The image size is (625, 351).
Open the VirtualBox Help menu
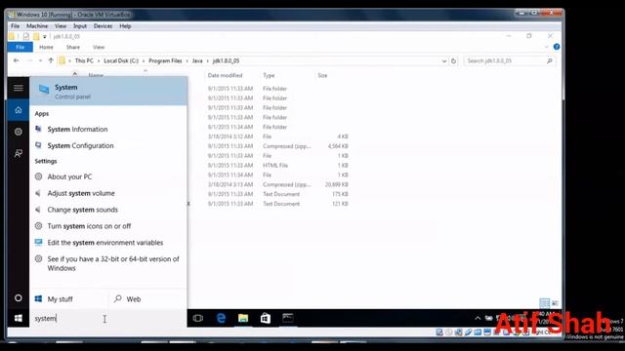[x=125, y=26]
